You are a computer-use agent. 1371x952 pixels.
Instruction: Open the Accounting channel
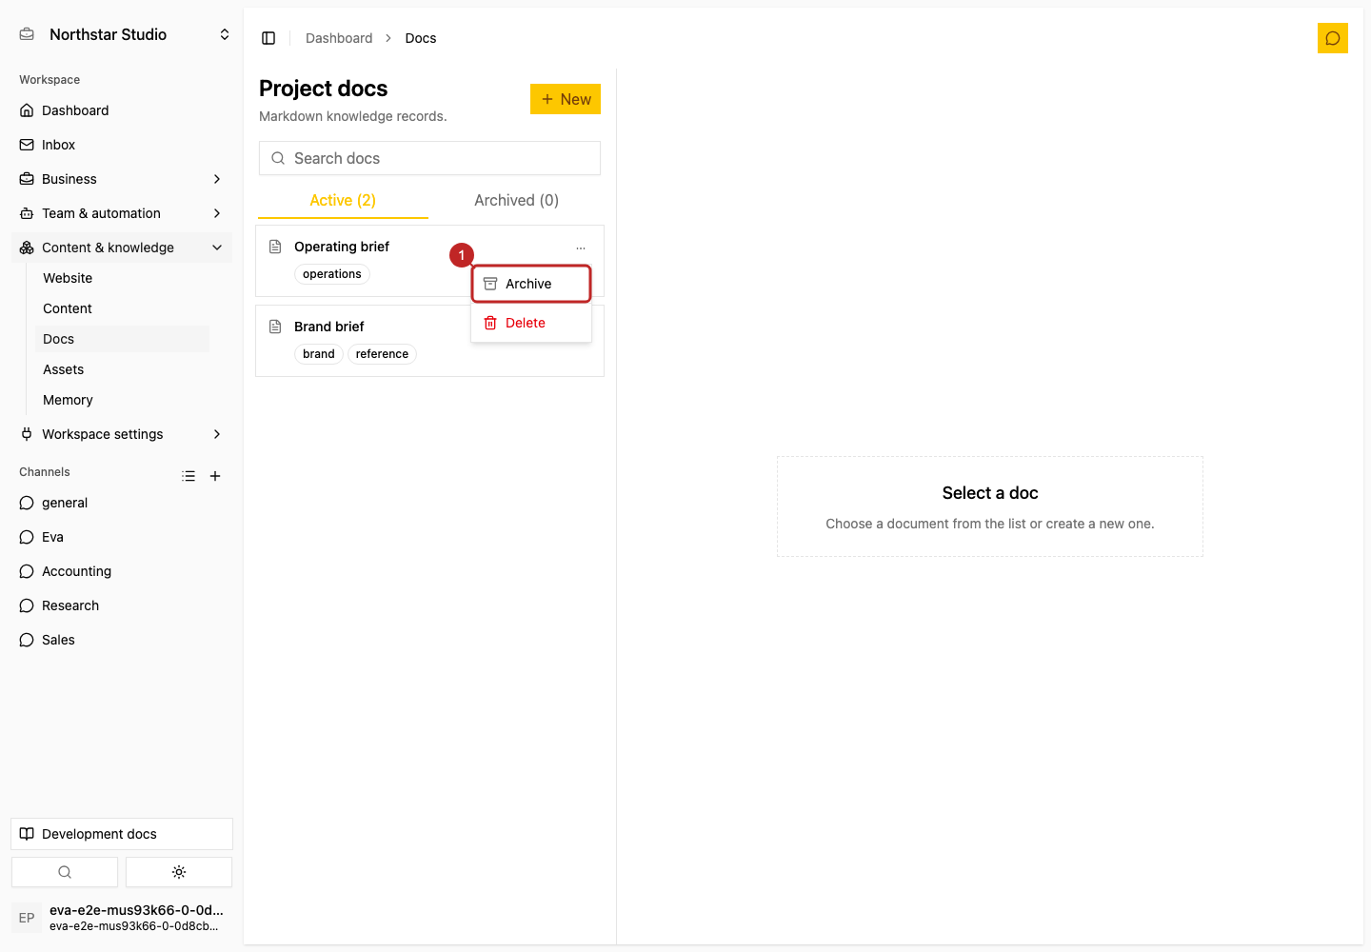point(122,571)
